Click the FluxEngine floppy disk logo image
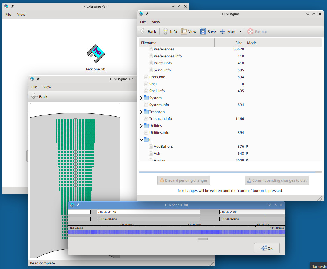 (x=95, y=53)
